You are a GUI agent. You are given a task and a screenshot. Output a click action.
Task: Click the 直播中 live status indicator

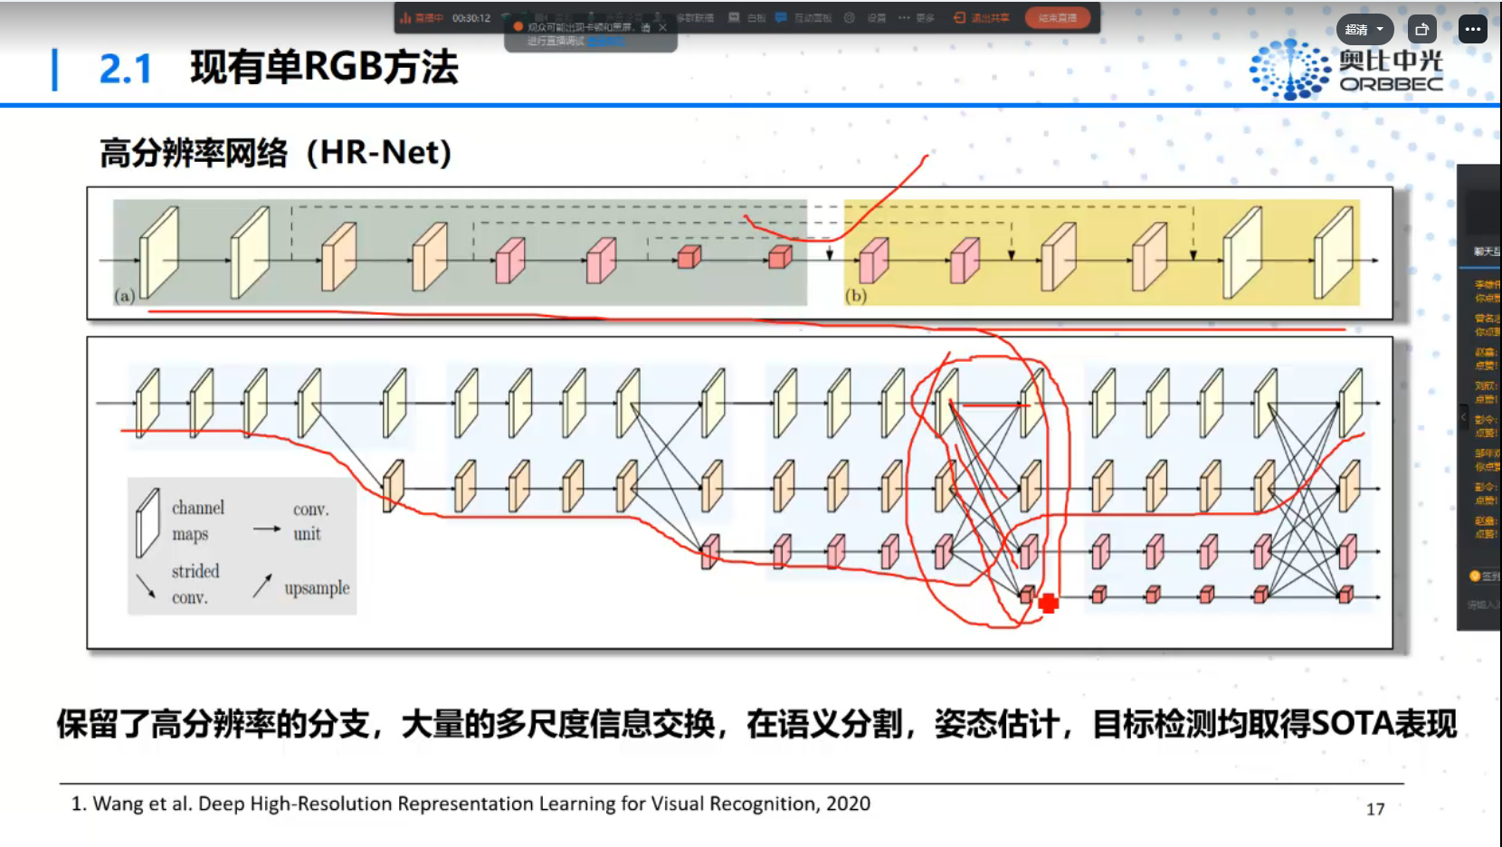pyautogui.click(x=422, y=18)
